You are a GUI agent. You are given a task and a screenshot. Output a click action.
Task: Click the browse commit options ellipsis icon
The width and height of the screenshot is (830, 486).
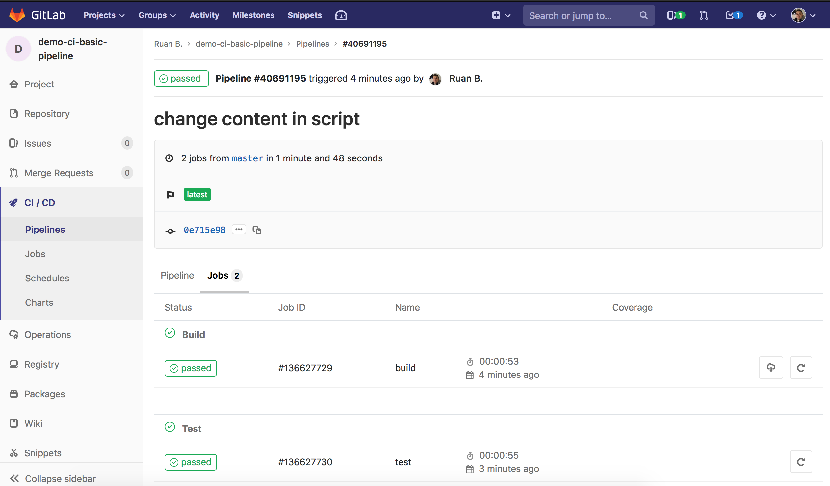point(239,230)
